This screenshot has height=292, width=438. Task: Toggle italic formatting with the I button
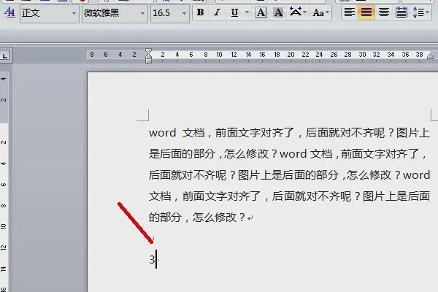tap(217, 12)
